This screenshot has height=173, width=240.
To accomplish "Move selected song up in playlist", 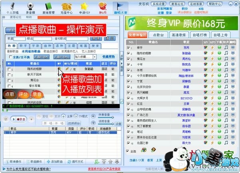I will pyautogui.click(x=110, y=162).
